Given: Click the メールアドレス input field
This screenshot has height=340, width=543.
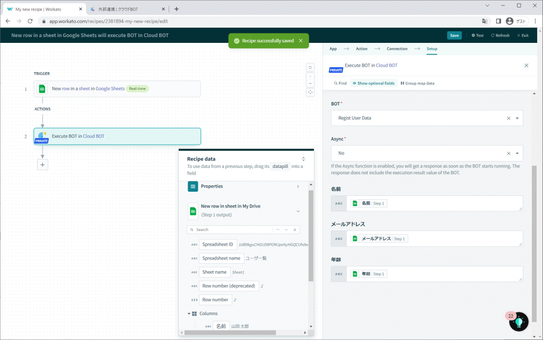Looking at the screenshot, I should [427, 239].
